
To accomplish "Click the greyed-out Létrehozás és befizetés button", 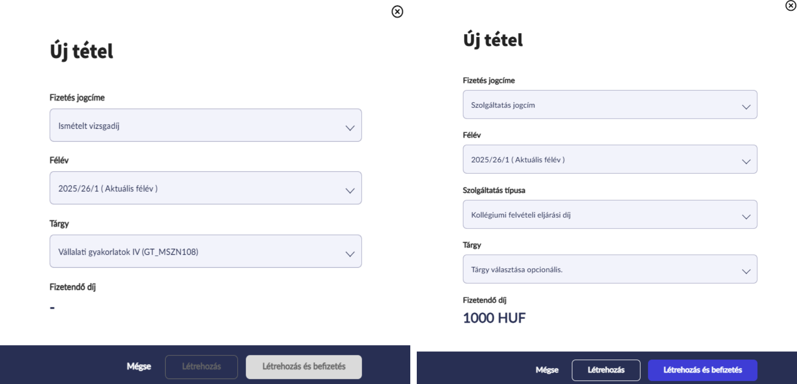I will pyautogui.click(x=303, y=367).
